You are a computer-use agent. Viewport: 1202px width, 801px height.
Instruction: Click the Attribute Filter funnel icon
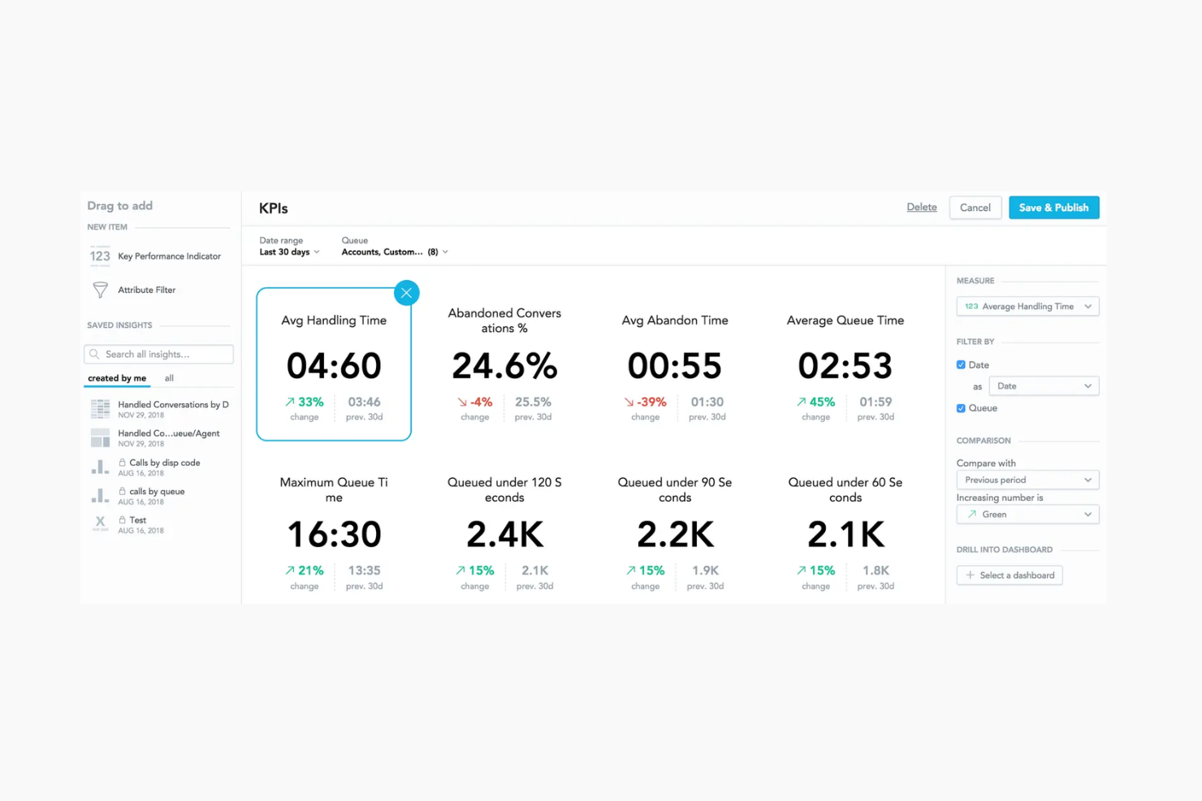coord(100,290)
